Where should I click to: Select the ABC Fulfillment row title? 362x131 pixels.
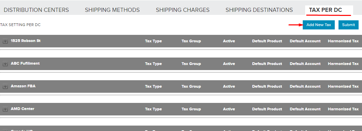pos(25,63)
